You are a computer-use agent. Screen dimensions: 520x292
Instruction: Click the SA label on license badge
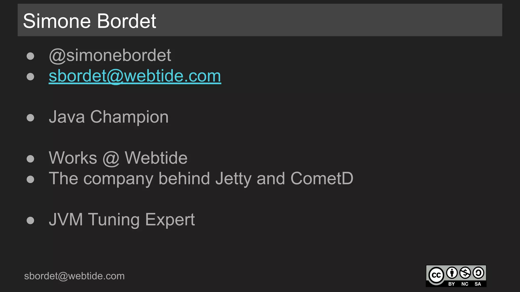pos(478,284)
